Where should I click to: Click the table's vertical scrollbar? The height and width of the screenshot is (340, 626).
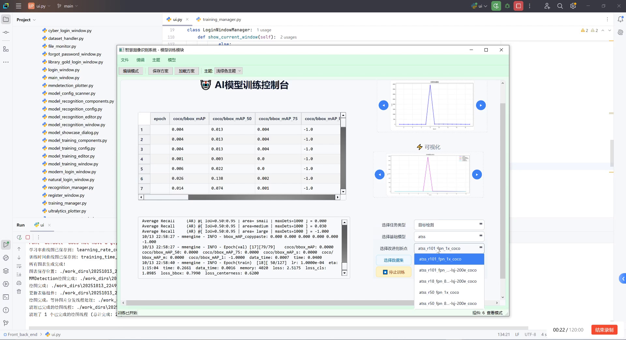coord(343,153)
